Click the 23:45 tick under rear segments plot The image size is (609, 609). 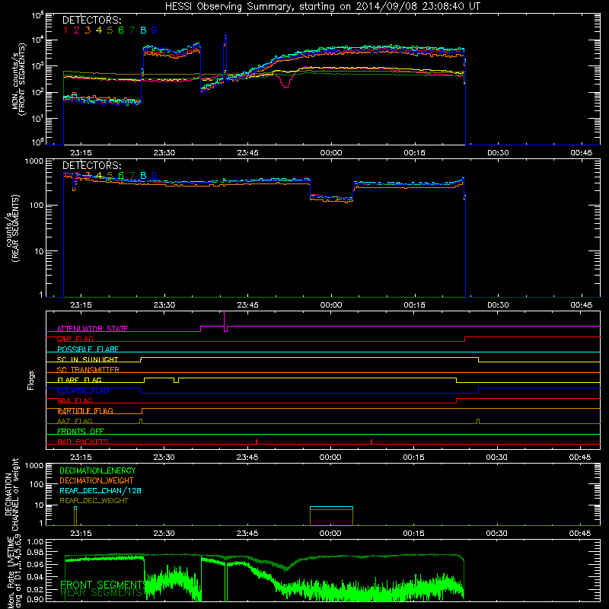[x=248, y=305]
